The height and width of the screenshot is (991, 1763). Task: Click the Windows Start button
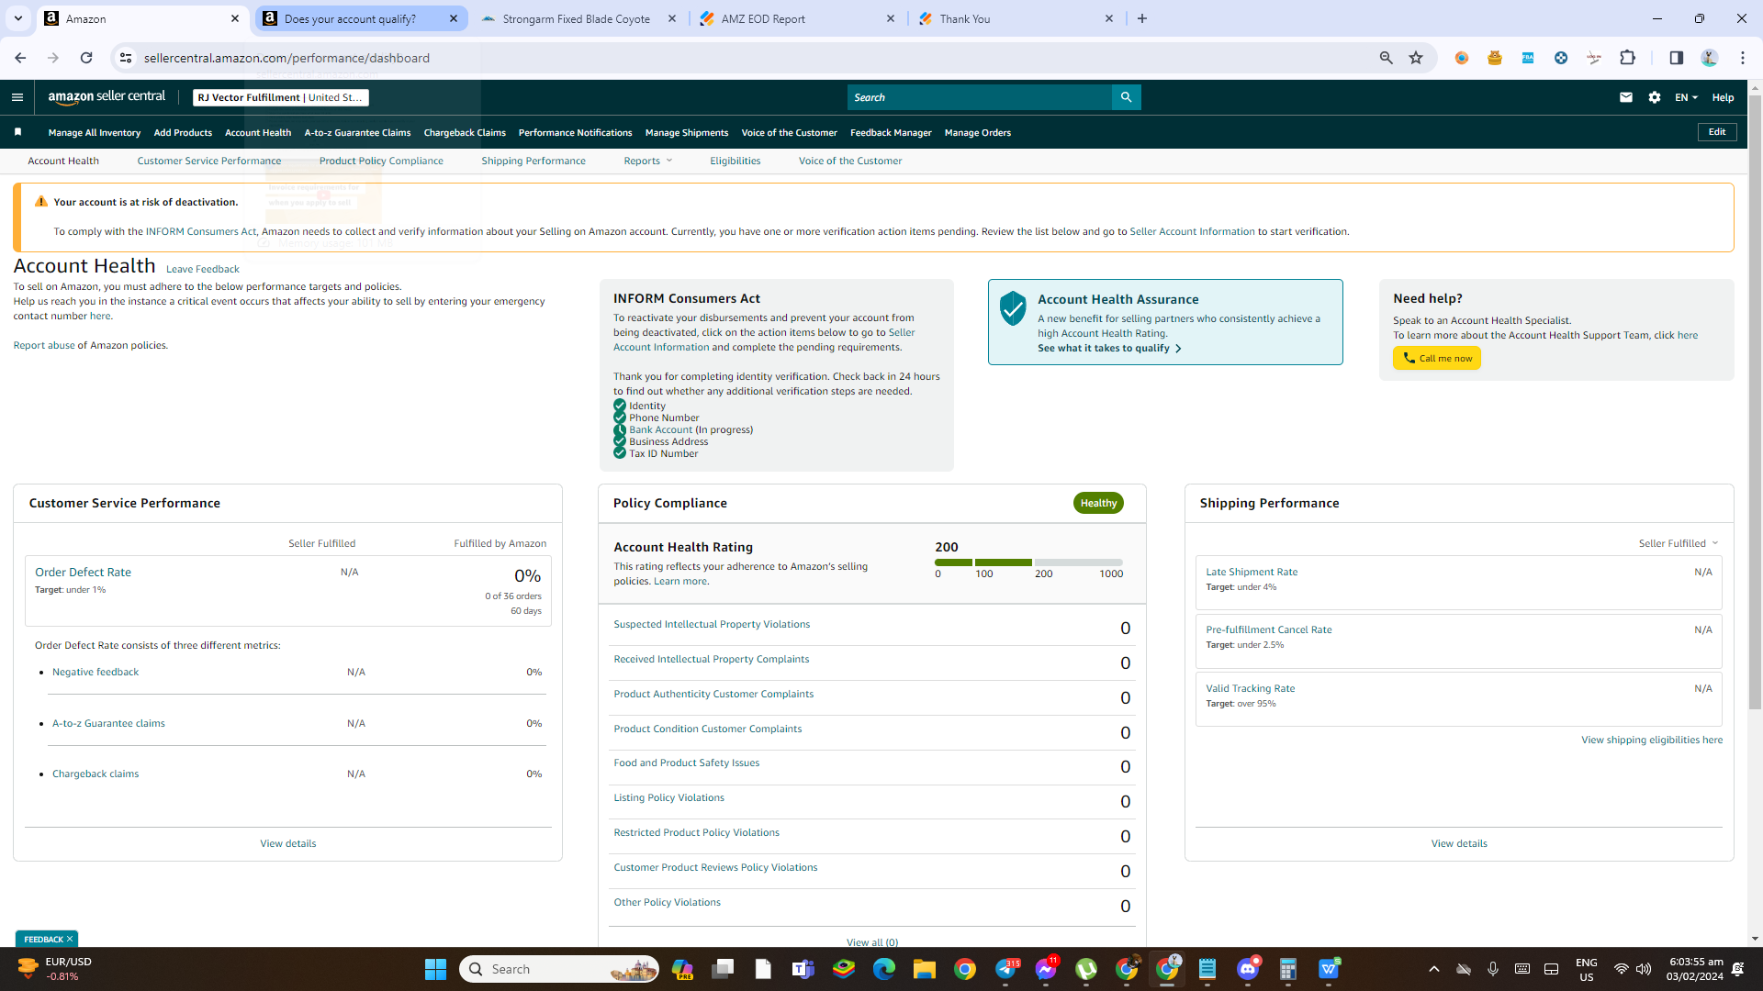click(x=435, y=969)
